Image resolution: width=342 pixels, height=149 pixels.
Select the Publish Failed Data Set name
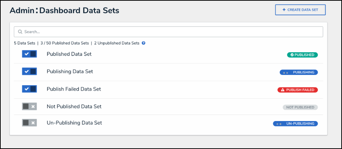[74, 89]
